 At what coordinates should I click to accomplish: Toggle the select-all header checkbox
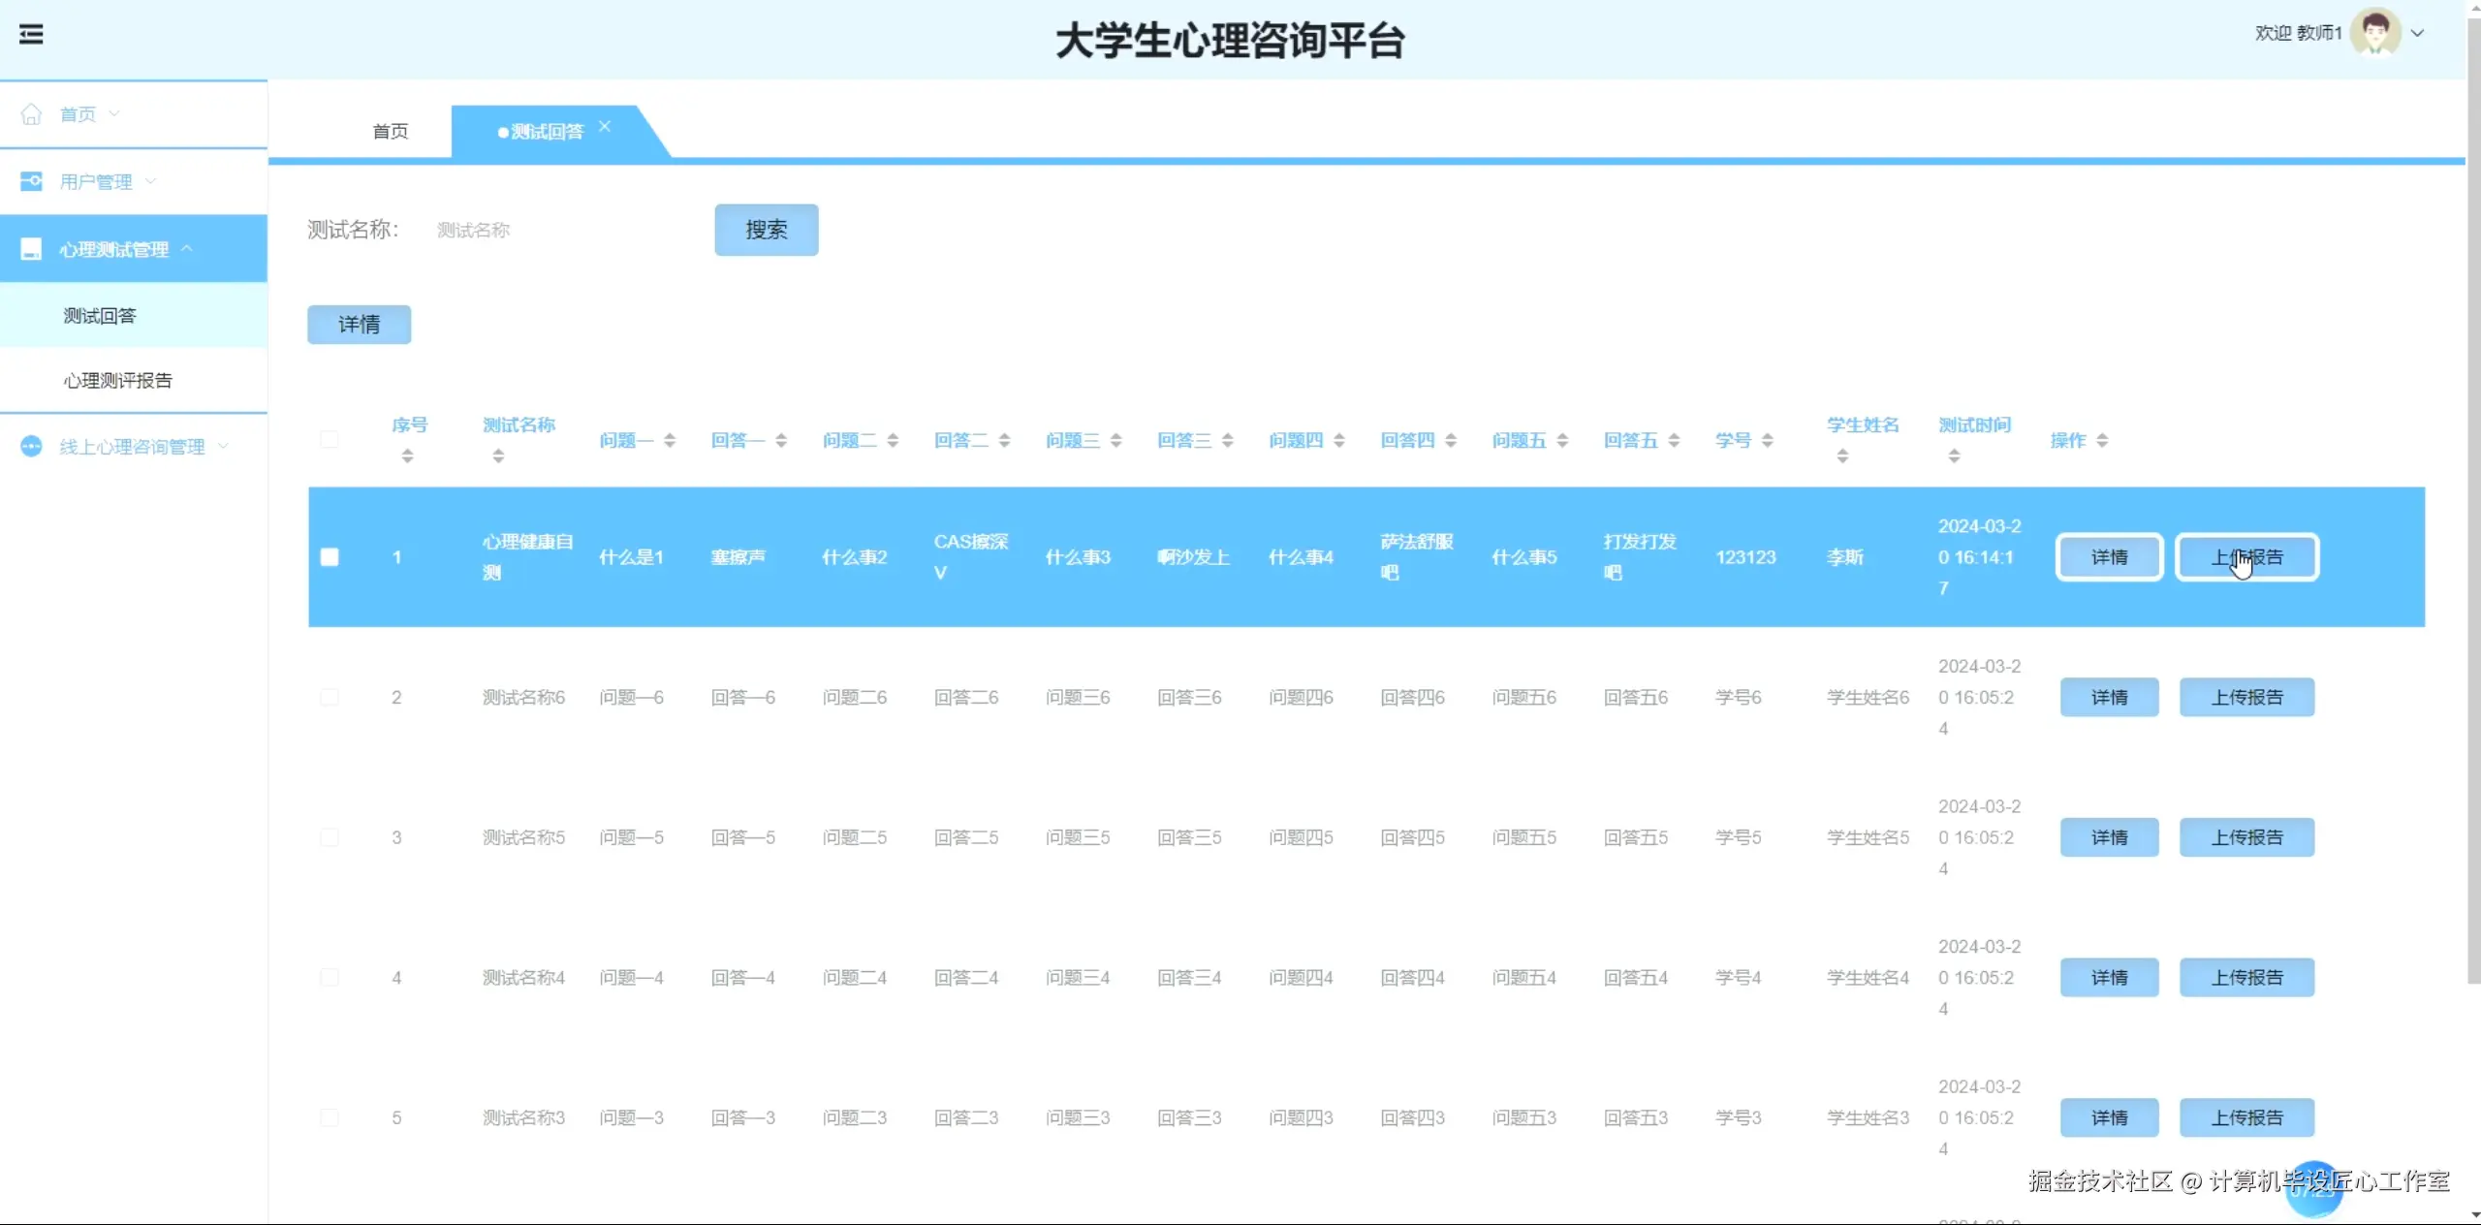[x=330, y=440]
